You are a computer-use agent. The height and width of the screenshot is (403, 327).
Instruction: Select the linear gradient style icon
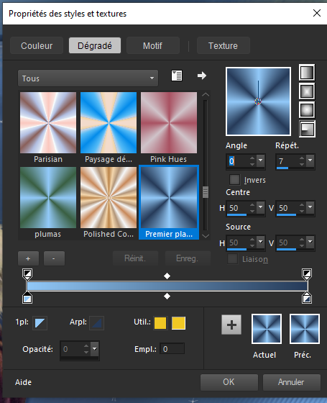[307, 73]
